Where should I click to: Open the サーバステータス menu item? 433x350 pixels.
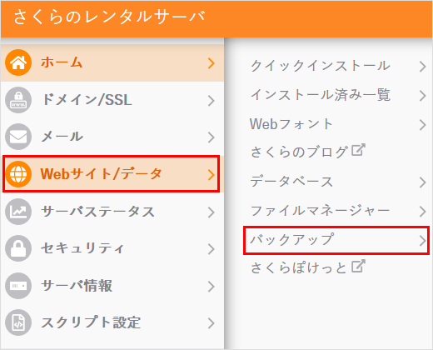click(x=112, y=212)
